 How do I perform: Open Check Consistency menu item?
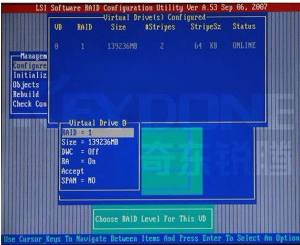pos(30,104)
